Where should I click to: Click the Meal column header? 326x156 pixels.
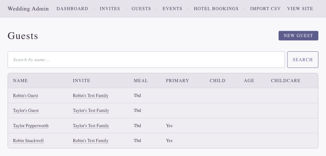pos(141,81)
